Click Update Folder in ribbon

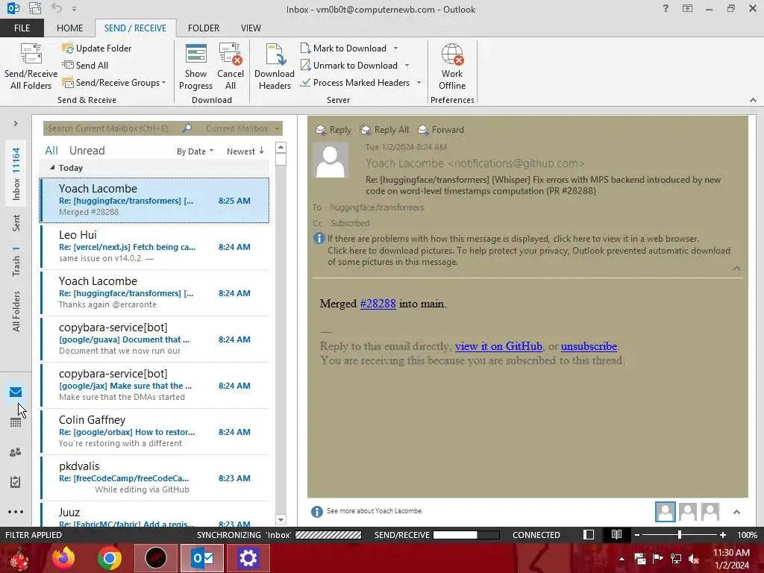pyautogui.click(x=97, y=48)
